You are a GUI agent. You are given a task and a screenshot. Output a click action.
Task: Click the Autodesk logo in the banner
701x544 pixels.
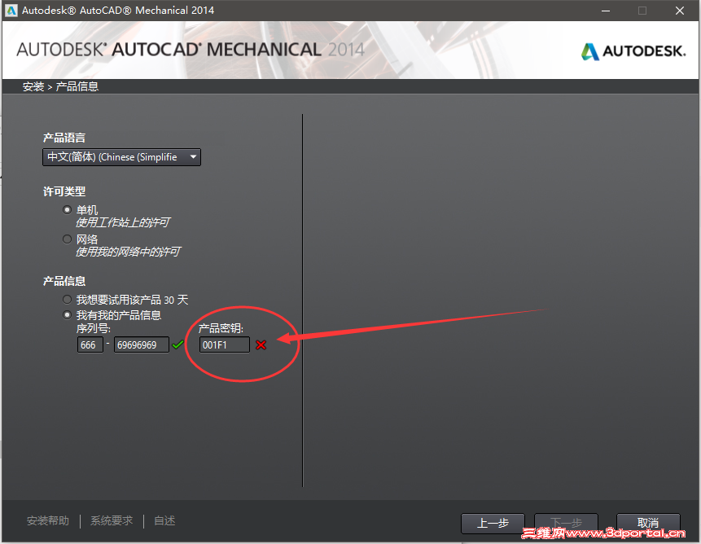pyautogui.click(x=633, y=51)
